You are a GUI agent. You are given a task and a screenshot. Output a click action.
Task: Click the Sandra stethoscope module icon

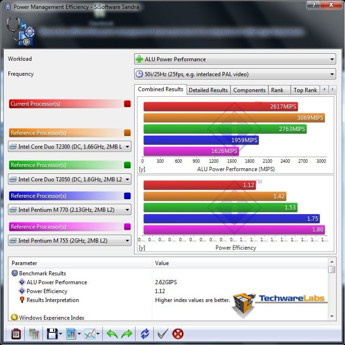pos(21,31)
